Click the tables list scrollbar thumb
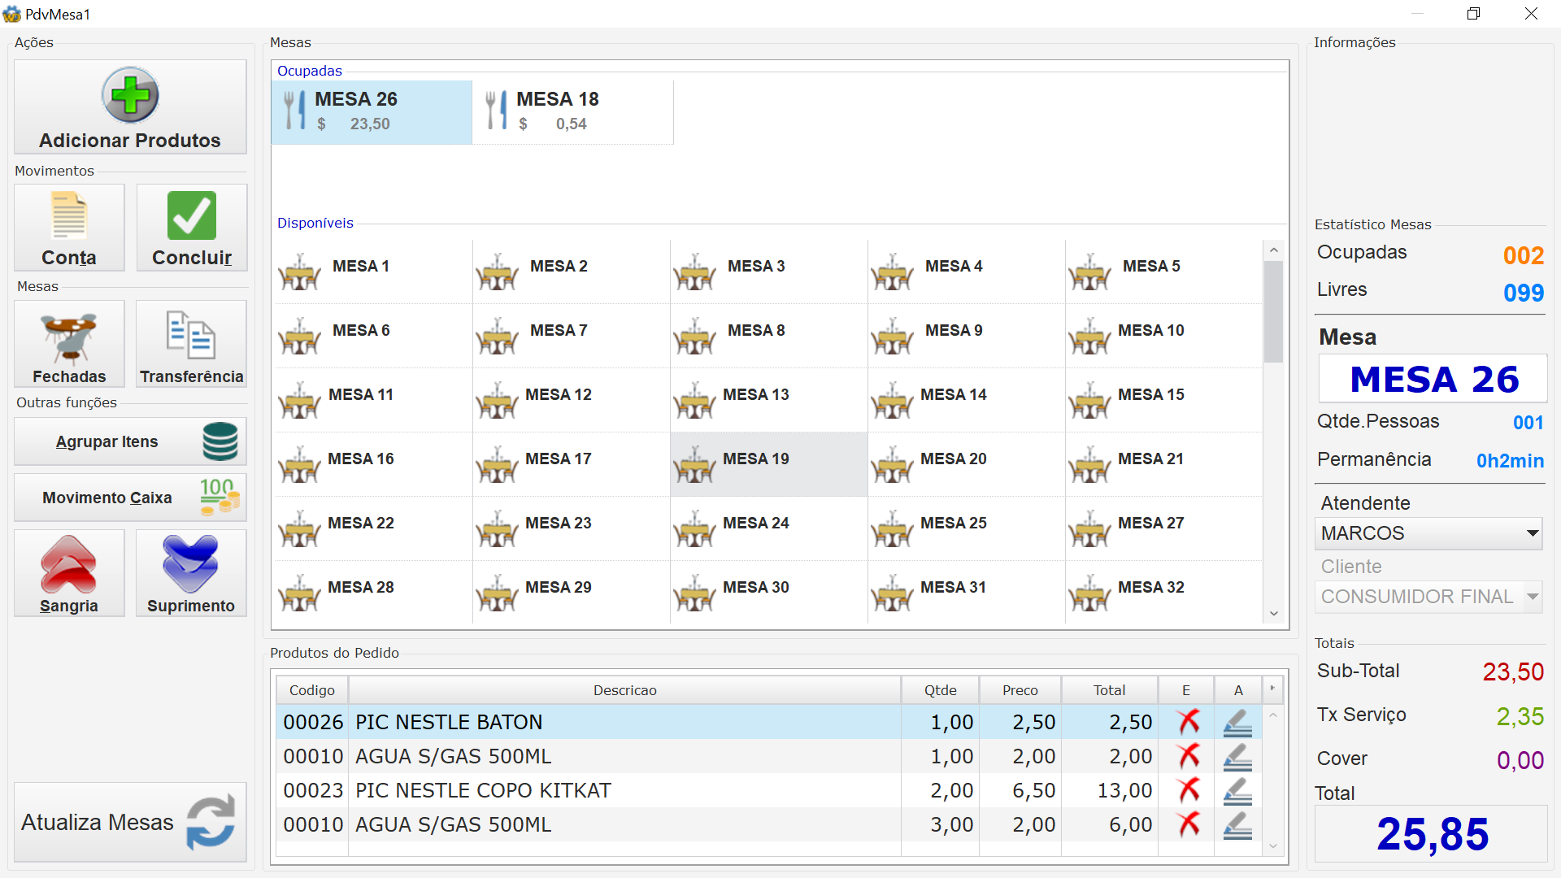This screenshot has height=878, width=1561. tap(1273, 311)
